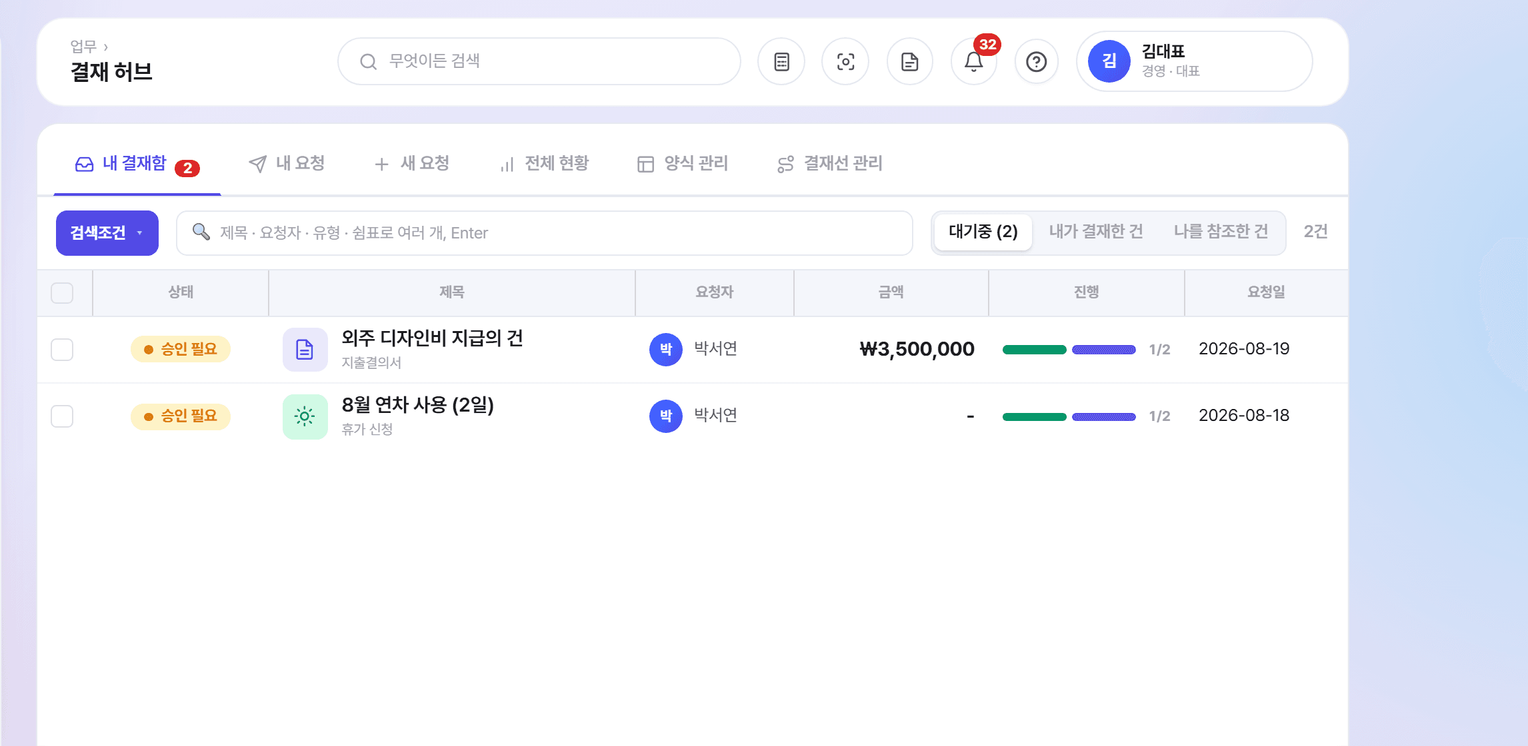Click the 지출결의서 subtitle
Viewport: 1528px width, 746px height.
point(371,363)
